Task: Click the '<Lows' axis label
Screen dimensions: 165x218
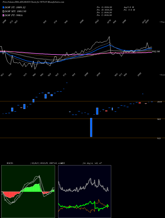Action: coord(162,75)
